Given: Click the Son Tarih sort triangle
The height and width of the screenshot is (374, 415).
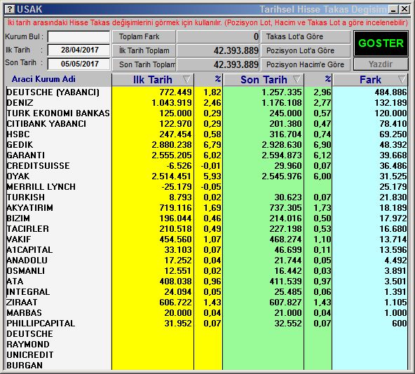Looking at the screenshot, I should tap(297, 79).
